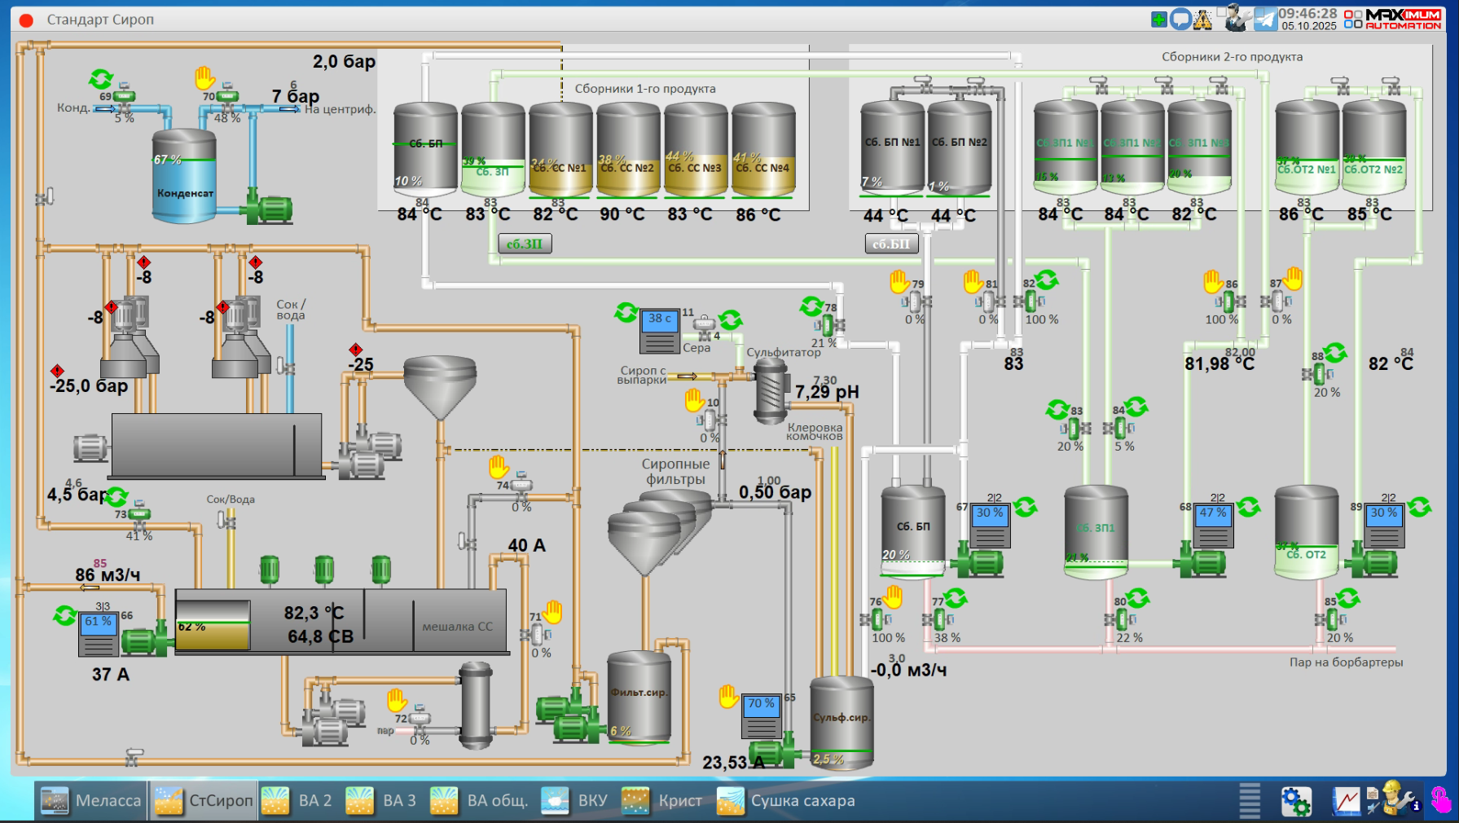Viewport: 1459px width, 823px height.
Task: Click the green plus icon in header
Action: pyautogui.click(x=1158, y=19)
